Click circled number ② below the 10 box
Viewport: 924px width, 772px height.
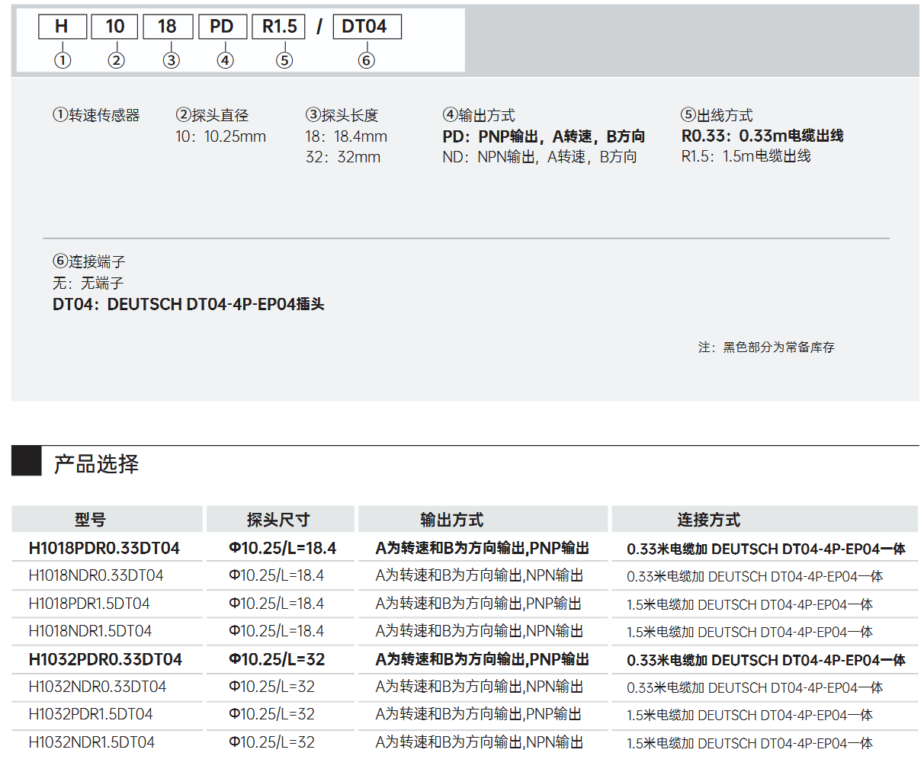[116, 60]
